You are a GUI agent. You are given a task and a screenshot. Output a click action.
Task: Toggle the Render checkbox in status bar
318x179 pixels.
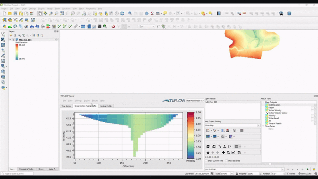coord(287,174)
